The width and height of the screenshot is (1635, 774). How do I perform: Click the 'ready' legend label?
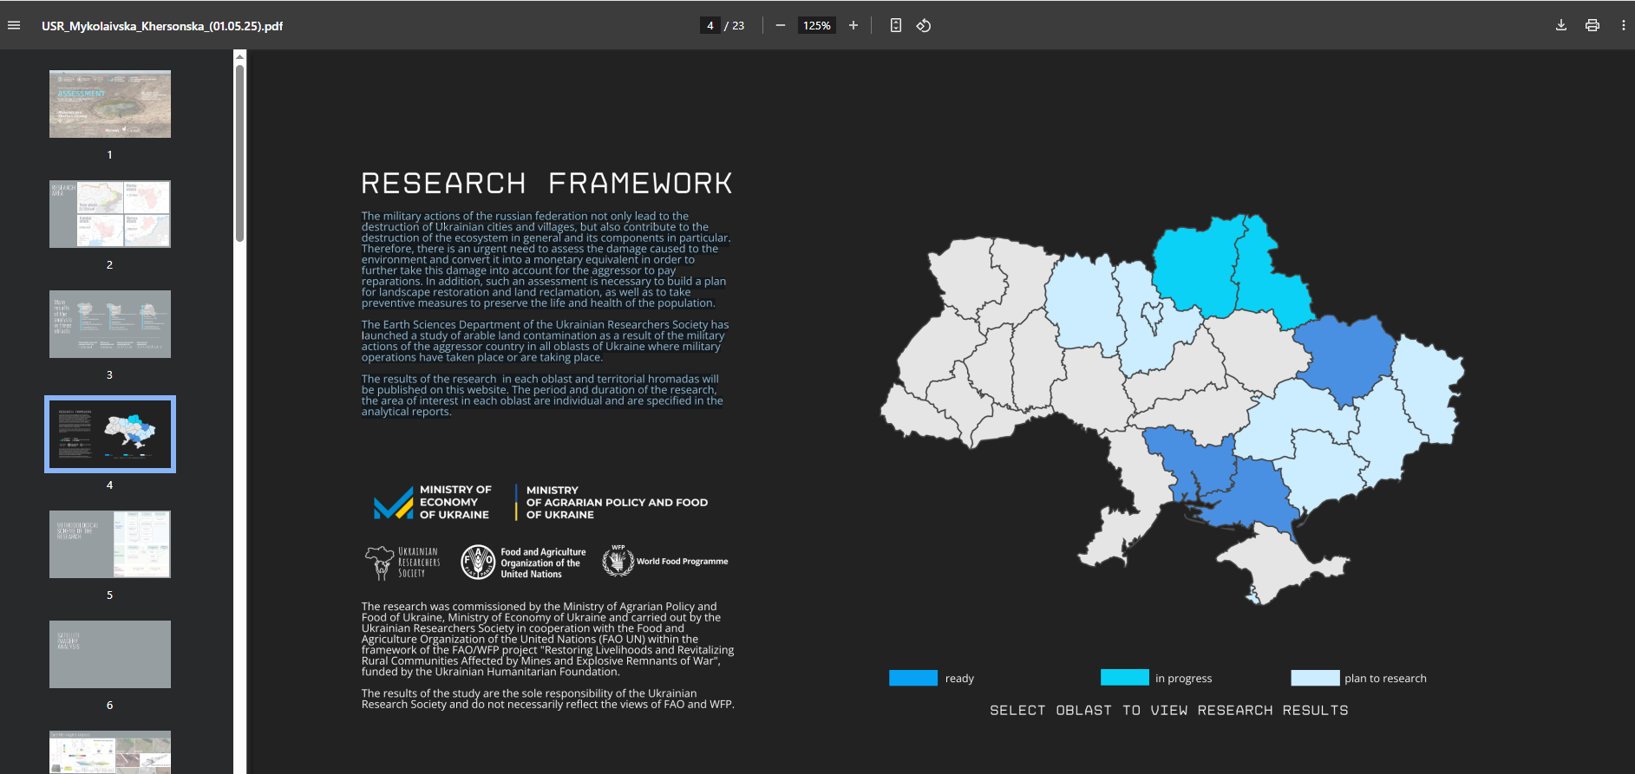coord(959,679)
